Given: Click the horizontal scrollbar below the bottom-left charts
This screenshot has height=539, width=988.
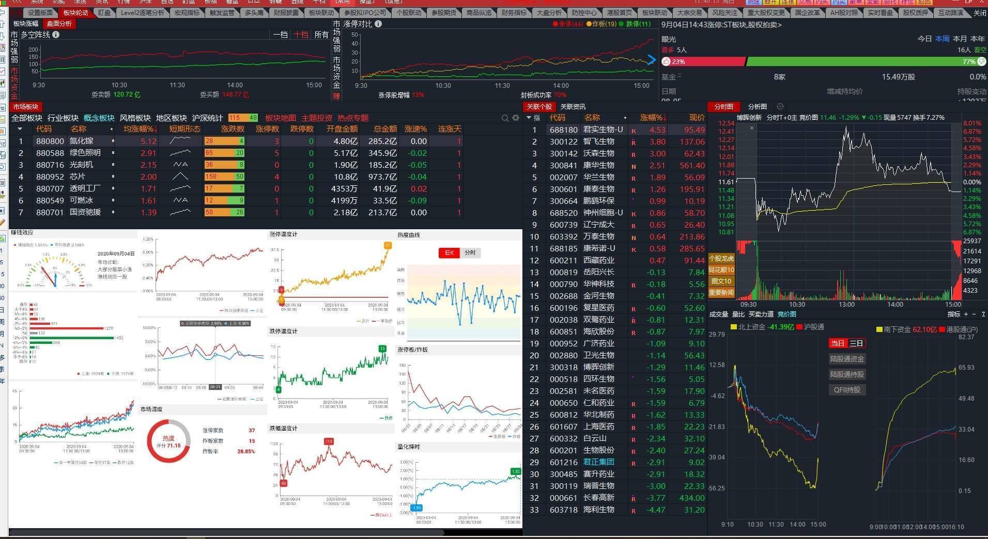Looking at the screenshot, I should (x=226, y=532).
